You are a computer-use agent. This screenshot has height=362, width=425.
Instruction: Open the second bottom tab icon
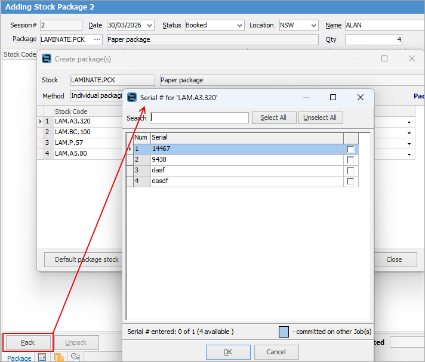click(42, 357)
